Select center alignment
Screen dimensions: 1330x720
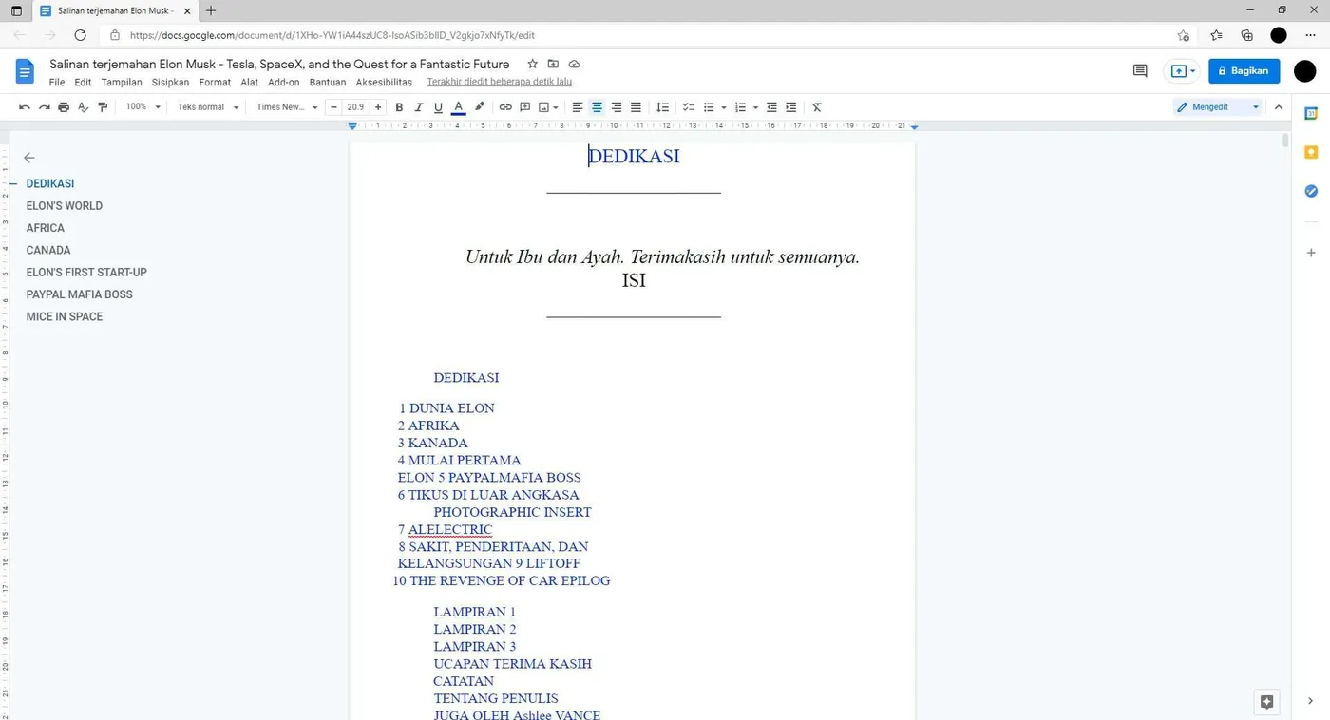tap(597, 107)
